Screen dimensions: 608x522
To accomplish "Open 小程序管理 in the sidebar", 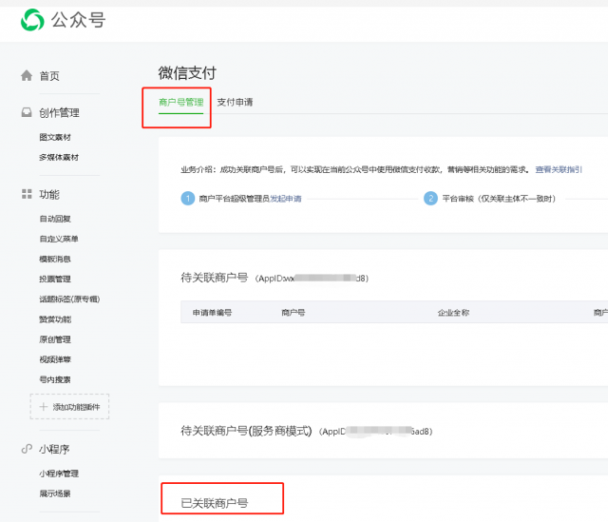I will [x=59, y=474].
